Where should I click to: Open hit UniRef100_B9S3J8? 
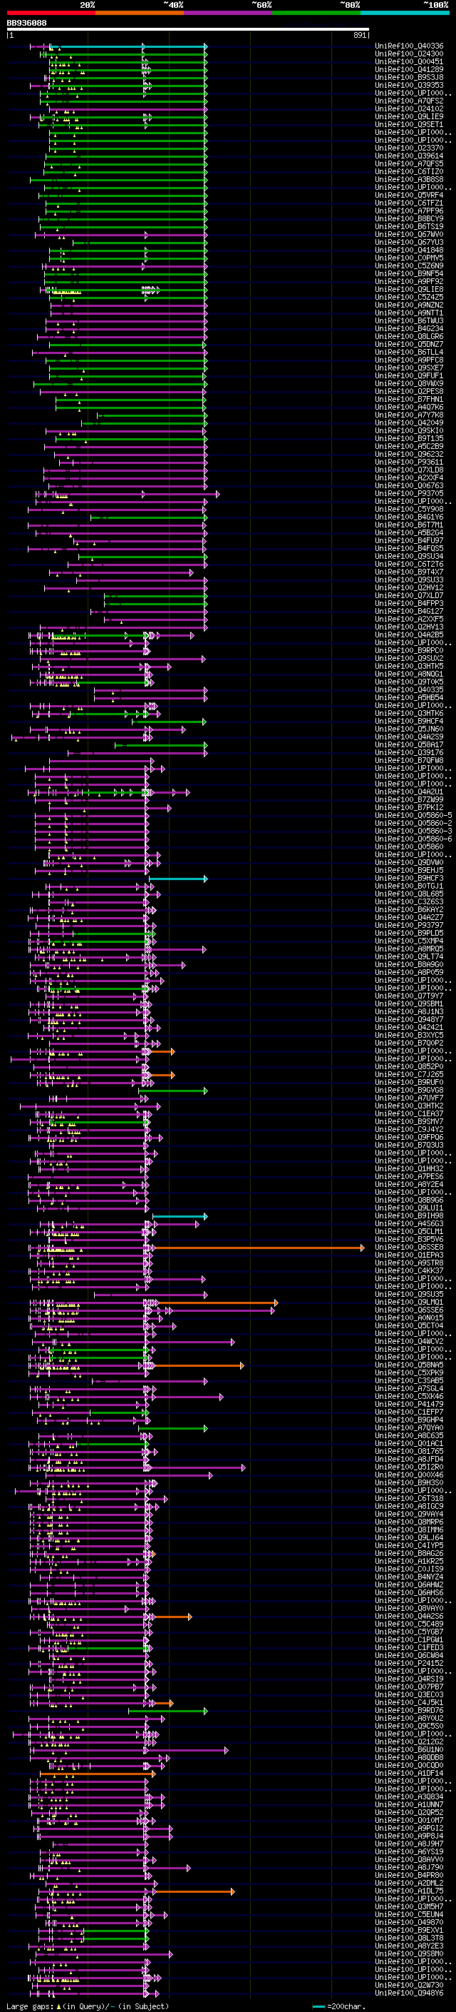pyautogui.click(x=408, y=77)
